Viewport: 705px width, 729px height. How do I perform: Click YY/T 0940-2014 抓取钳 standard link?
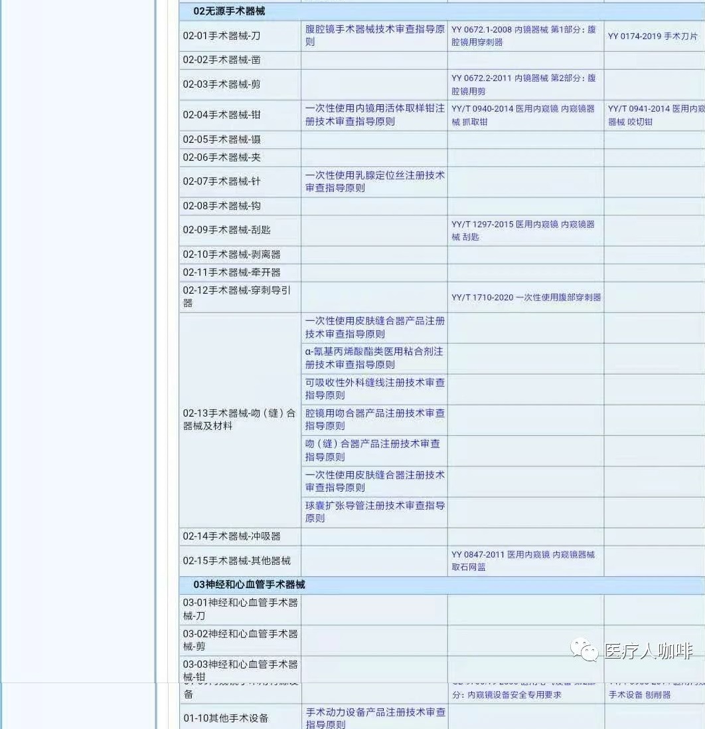point(524,115)
